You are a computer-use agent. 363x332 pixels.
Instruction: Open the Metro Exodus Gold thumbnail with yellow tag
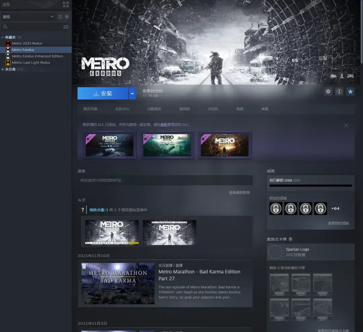pyautogui.click(x=112, y=232)
